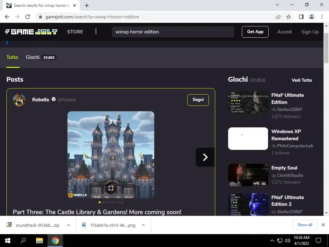Open the Part Three Castle Library post title
The width and height of the screenshot is (329, 247).
(97, 212)
